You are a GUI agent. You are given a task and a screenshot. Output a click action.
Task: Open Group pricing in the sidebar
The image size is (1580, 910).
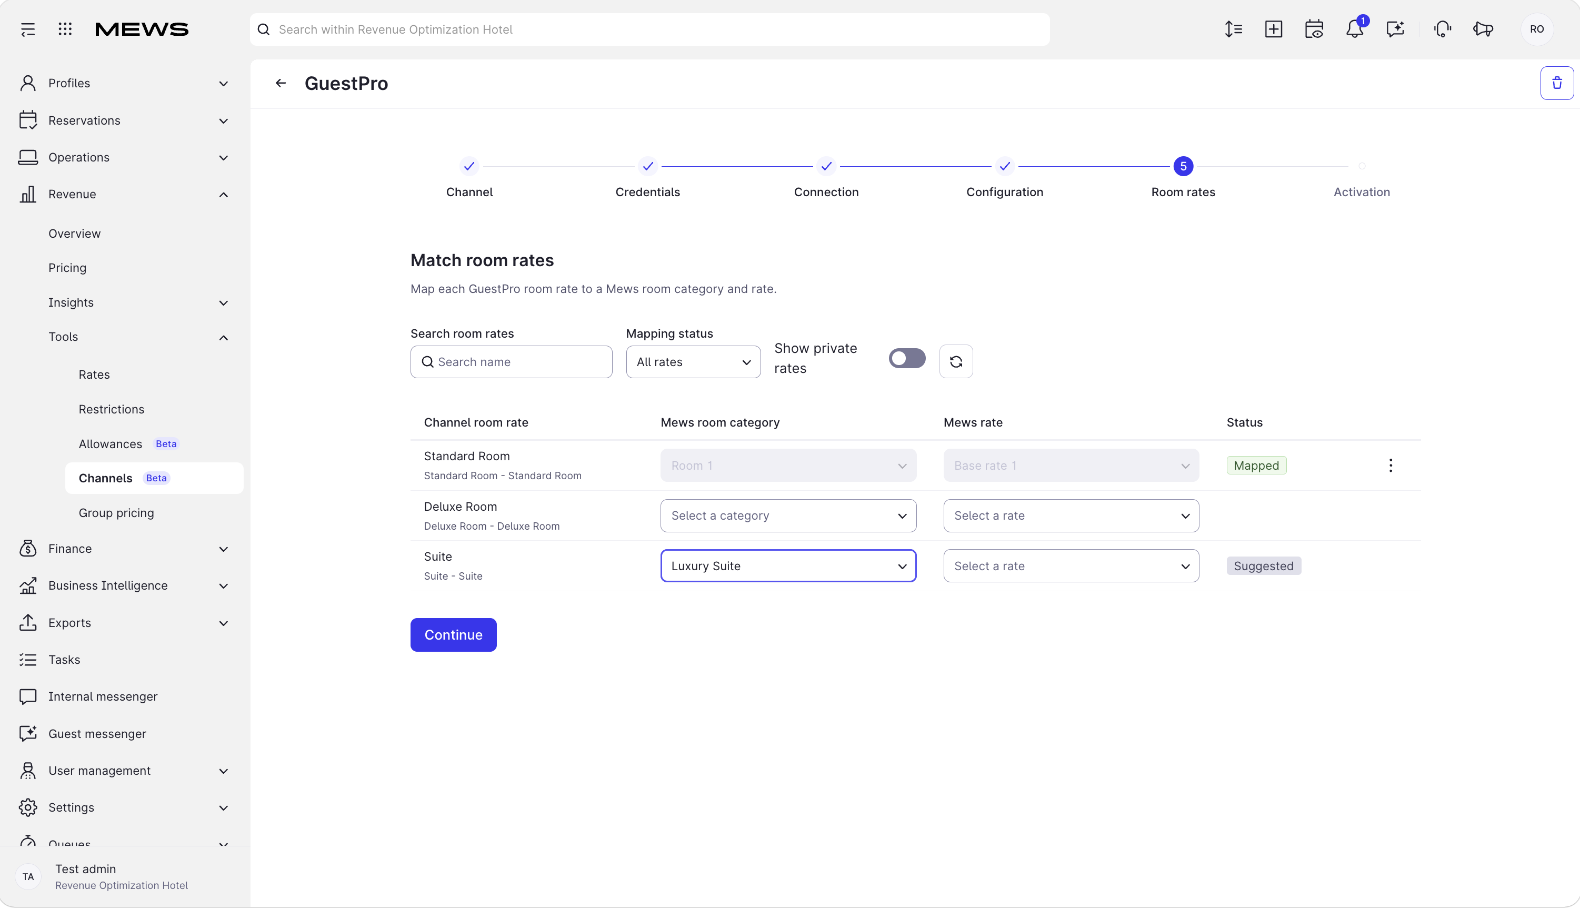click(116, 512)
